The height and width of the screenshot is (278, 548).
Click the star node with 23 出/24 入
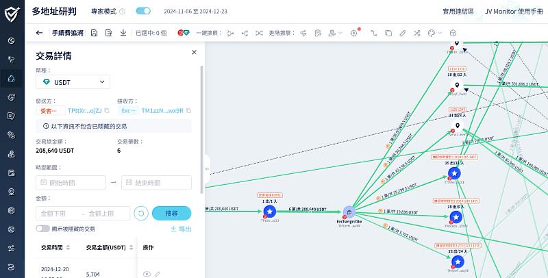(x=458, y=262)
